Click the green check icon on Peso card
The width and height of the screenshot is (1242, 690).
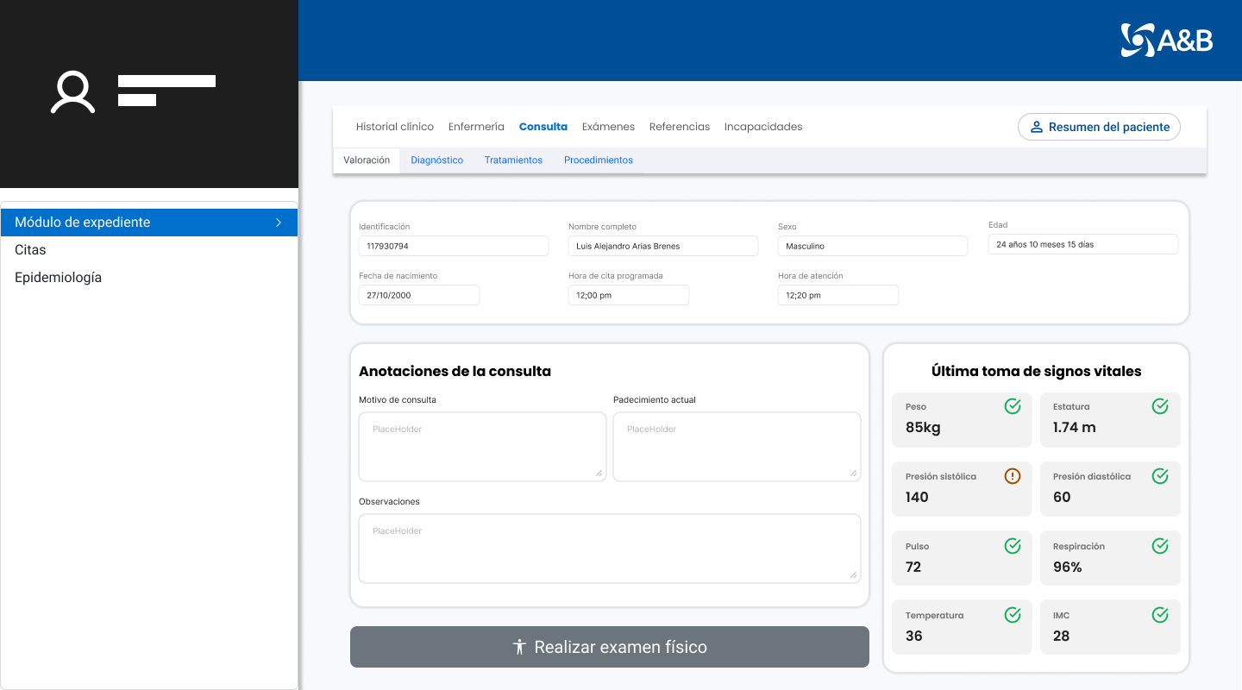click(1013, 406)
